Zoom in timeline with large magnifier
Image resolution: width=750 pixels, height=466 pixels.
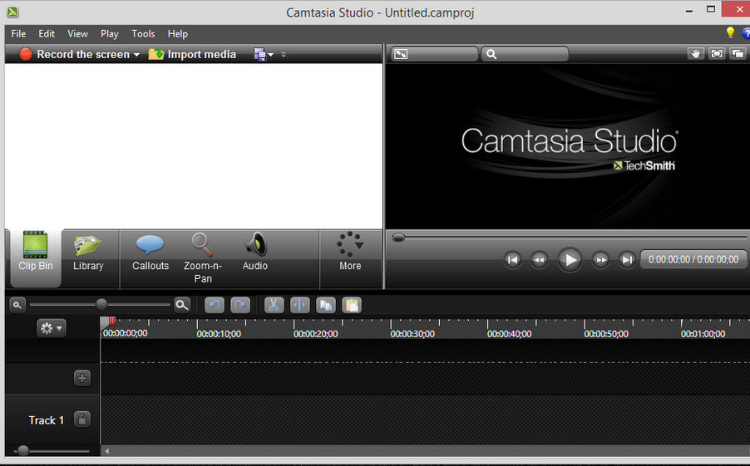point(182,305)
